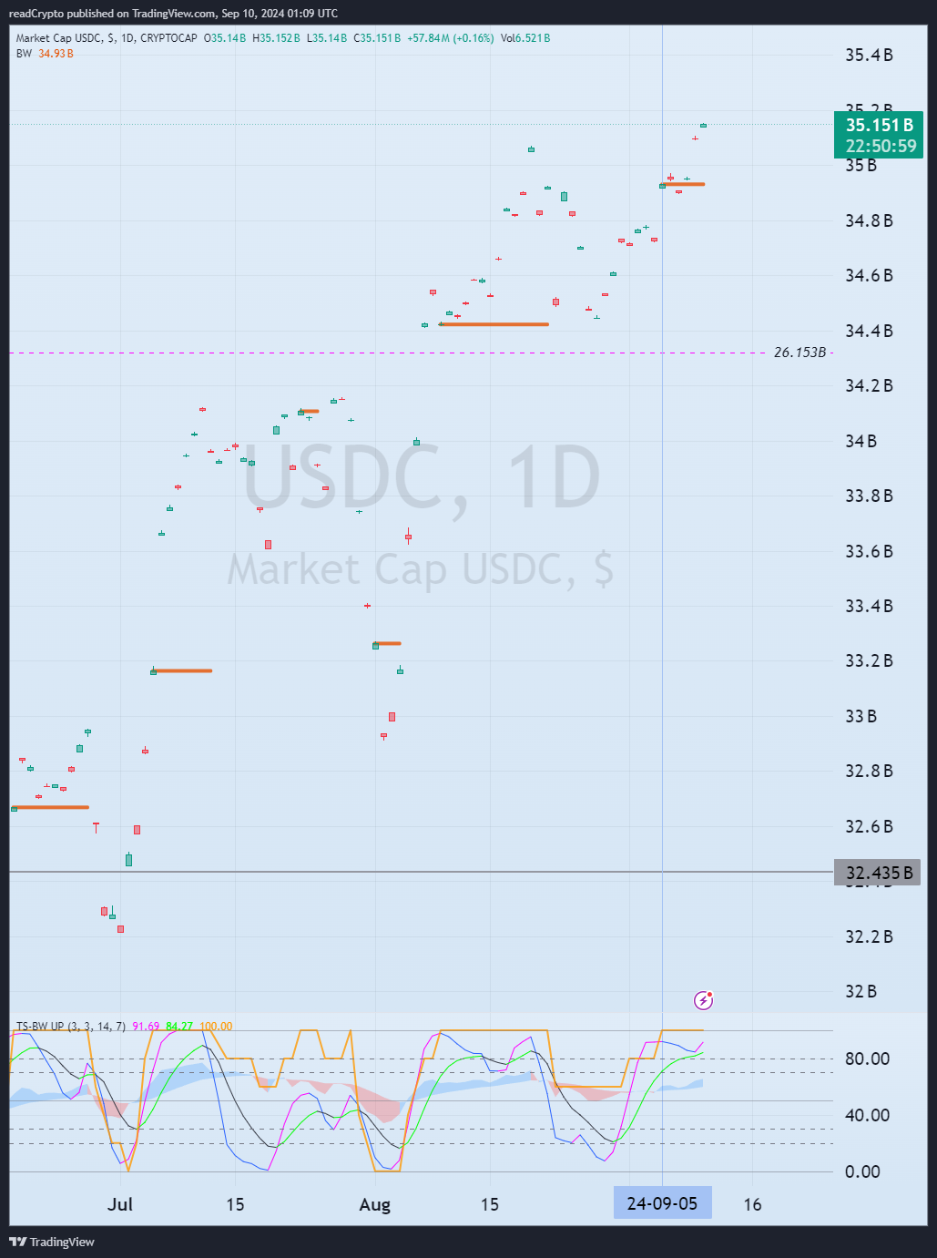This screenshot has width=937, height=1258.
Task: Click the 32.2 B price axis label
Action: pyautogui.click(x=869, y=936)
